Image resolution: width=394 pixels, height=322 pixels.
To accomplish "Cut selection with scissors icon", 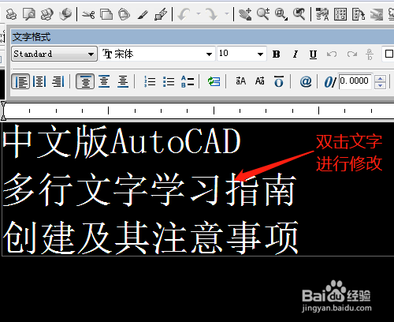I will pos(88,14).
